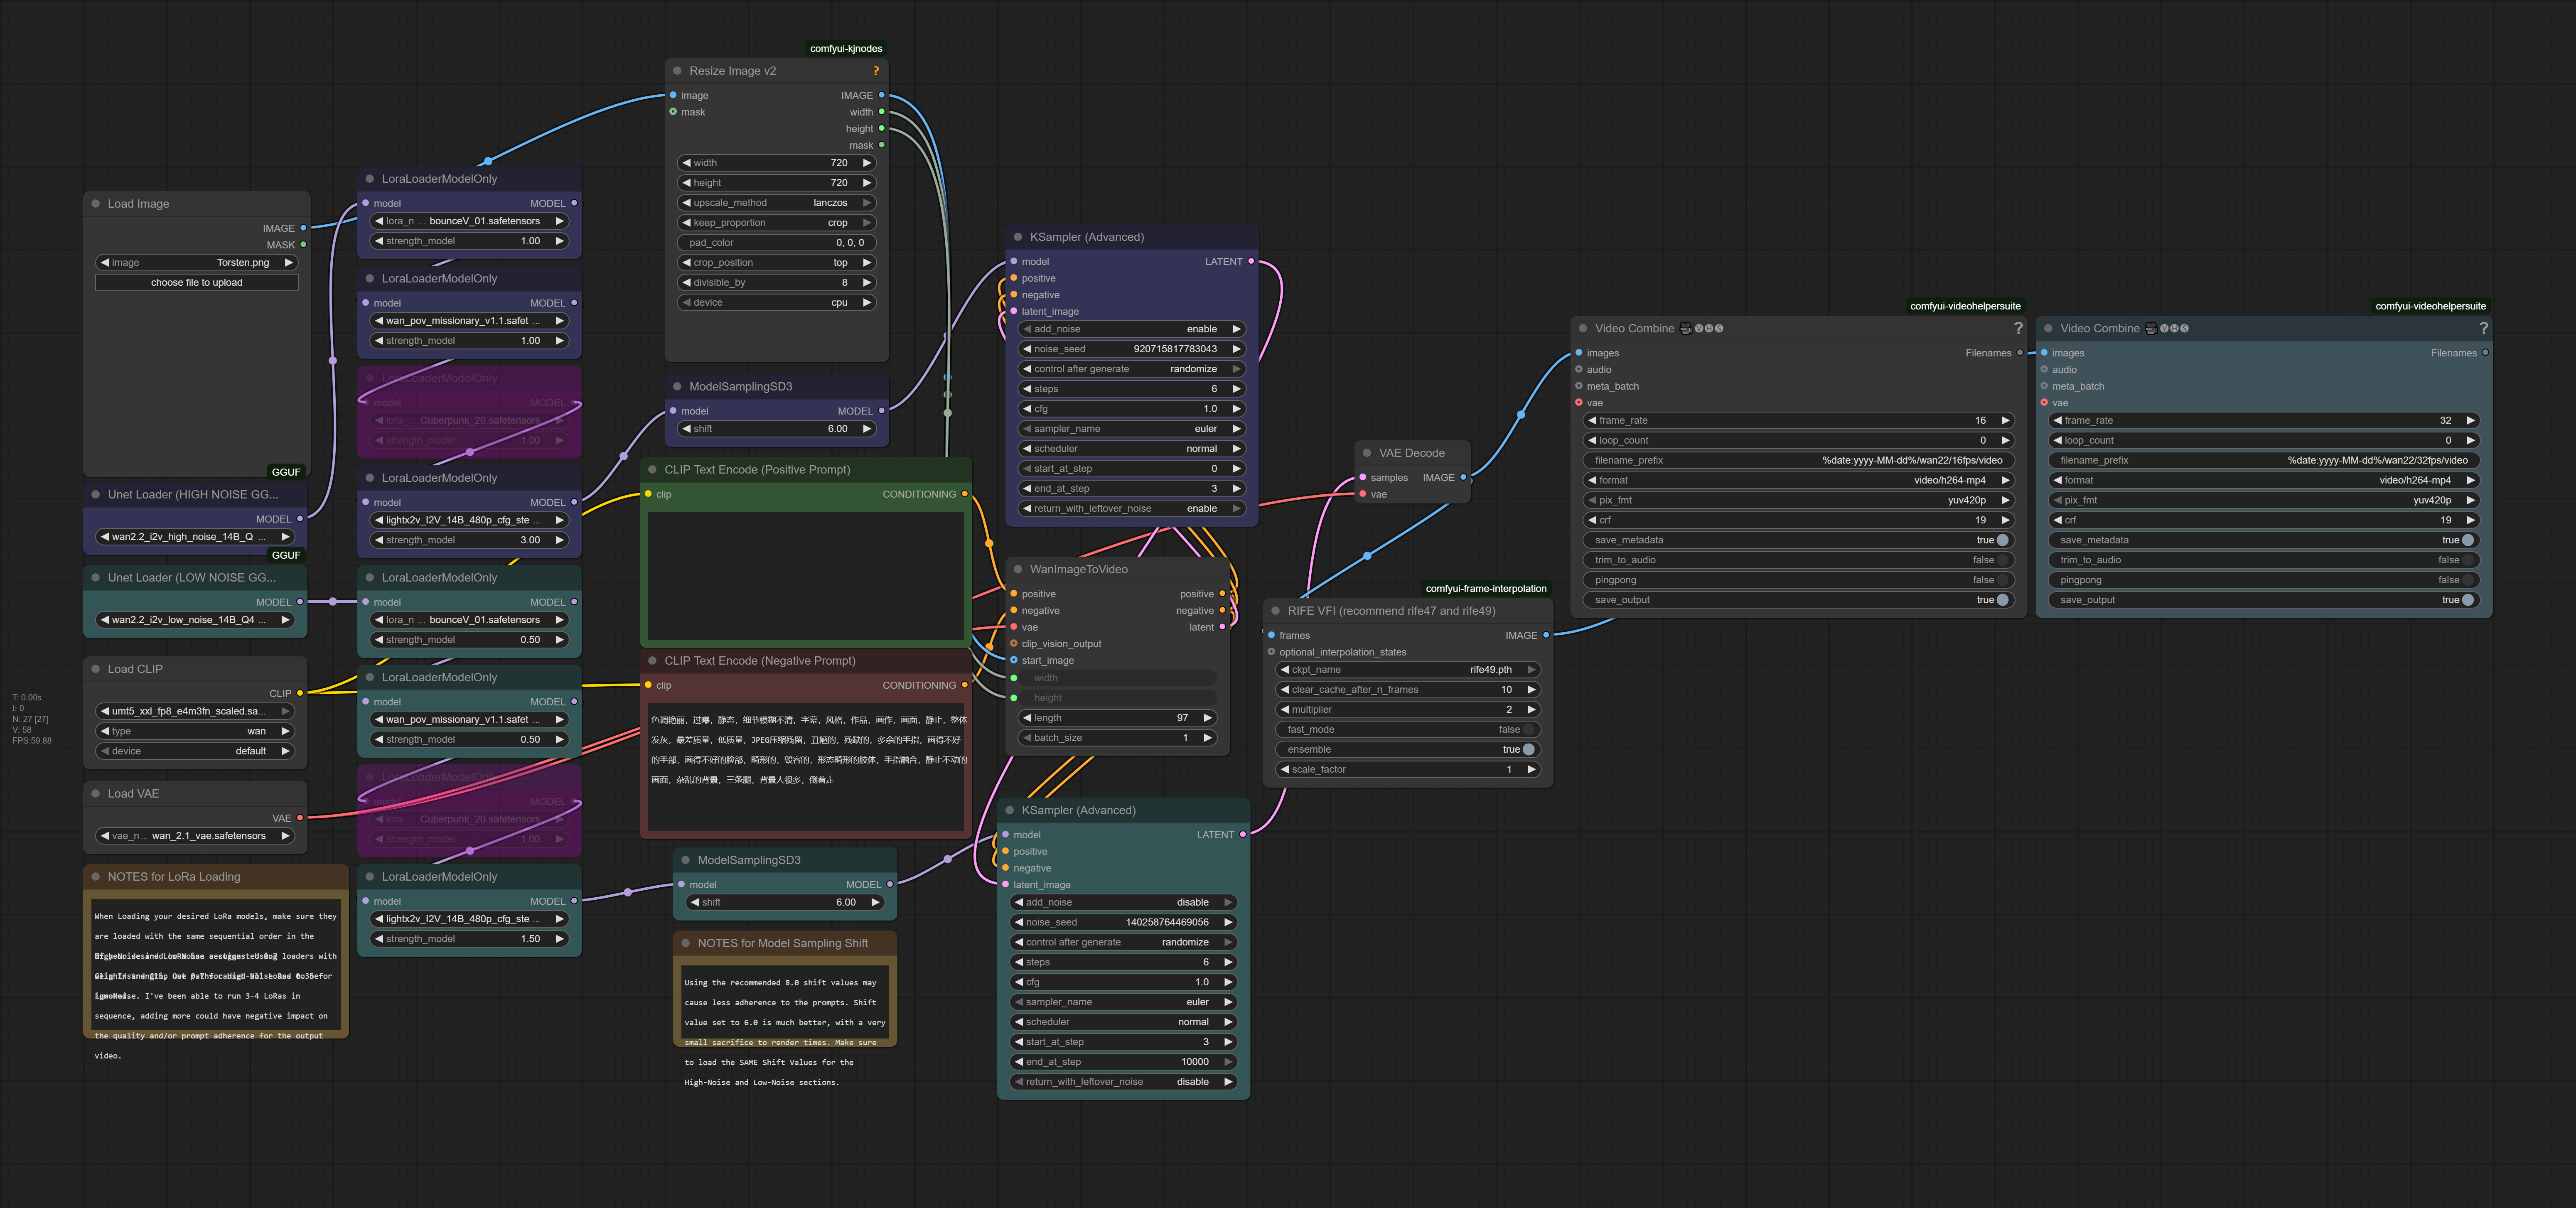The image size is (2576, 1208).
Task: Click the comfyui-kjnodes badge above Resize Image
Action: pyautogui.click(x=845, y=48)
